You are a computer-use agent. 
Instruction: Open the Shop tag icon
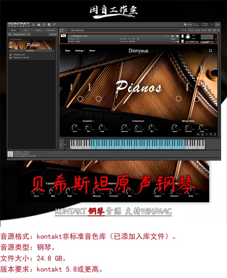coord(185,25)
